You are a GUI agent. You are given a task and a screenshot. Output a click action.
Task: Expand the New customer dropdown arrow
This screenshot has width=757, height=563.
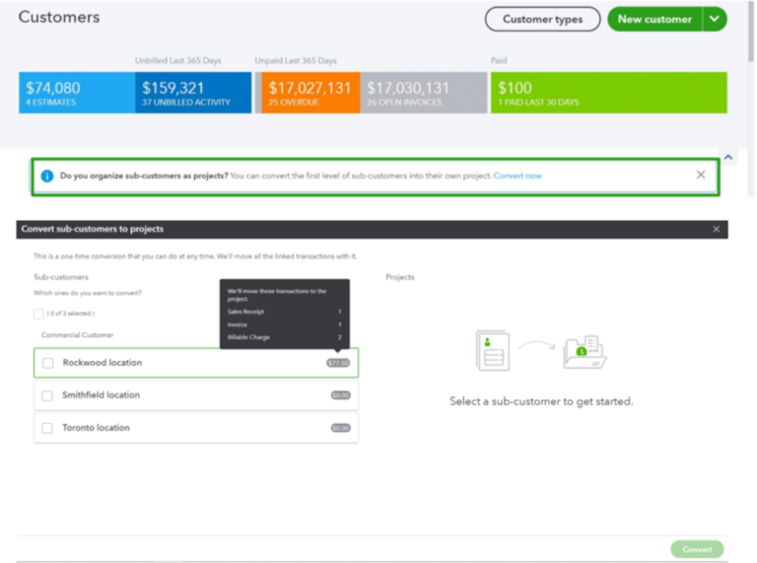tap(715, 20)
